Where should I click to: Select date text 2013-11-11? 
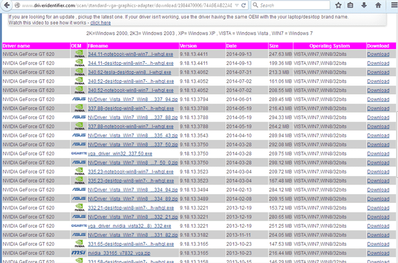click(239, 235)
